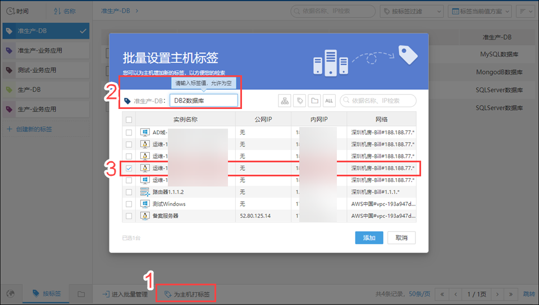Click the DB2数据库 tag value field

(203, 101)
